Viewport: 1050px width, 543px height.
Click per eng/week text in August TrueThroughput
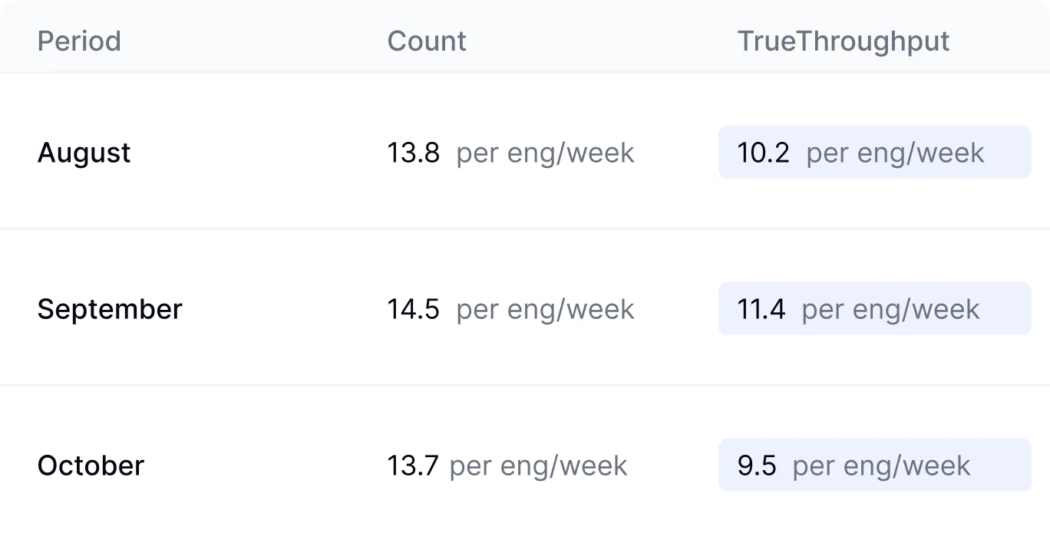(x=896, y=153)
